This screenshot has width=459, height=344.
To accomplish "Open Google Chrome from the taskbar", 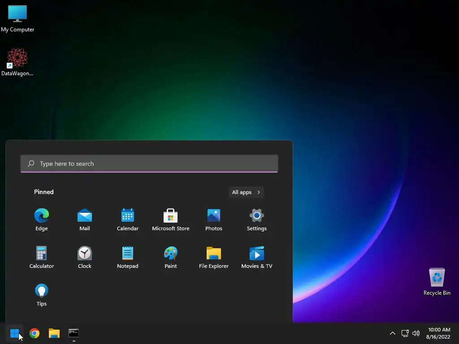I will coord(35,333).
